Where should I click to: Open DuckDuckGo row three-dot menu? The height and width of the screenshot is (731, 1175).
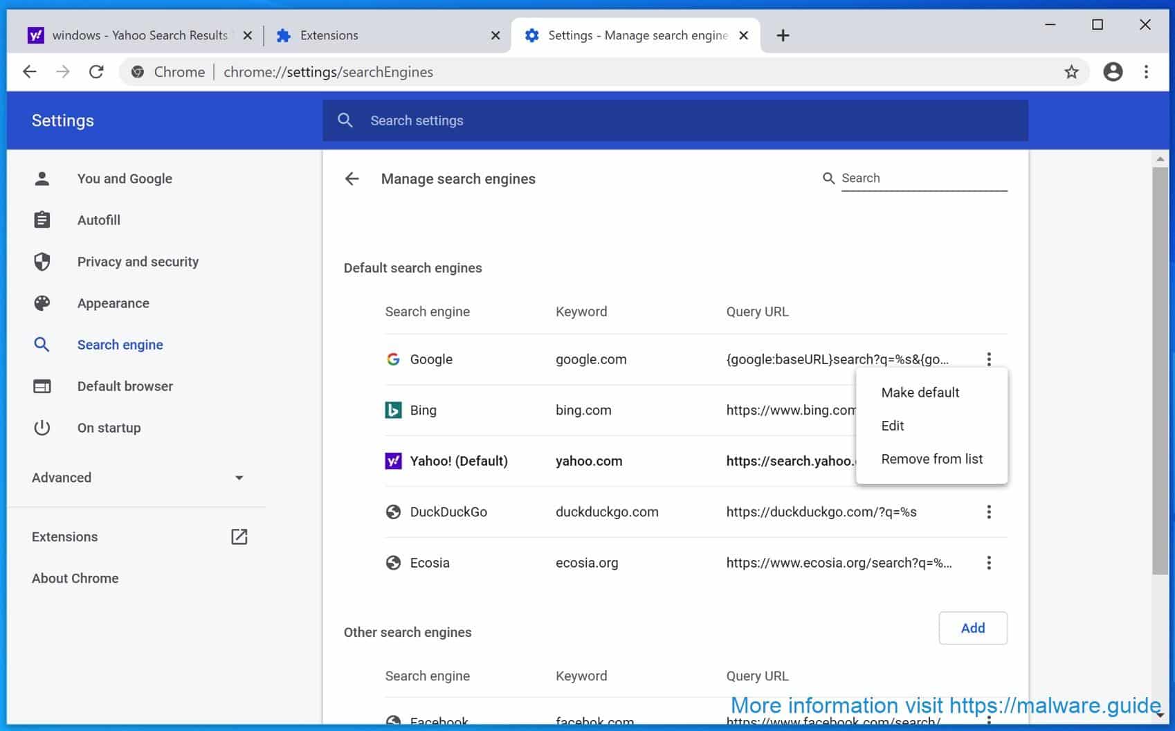989,512
